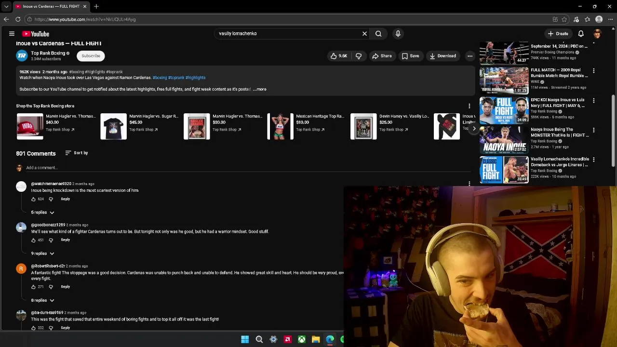
Task: Dislike the video
Action: tap(359, 56)
